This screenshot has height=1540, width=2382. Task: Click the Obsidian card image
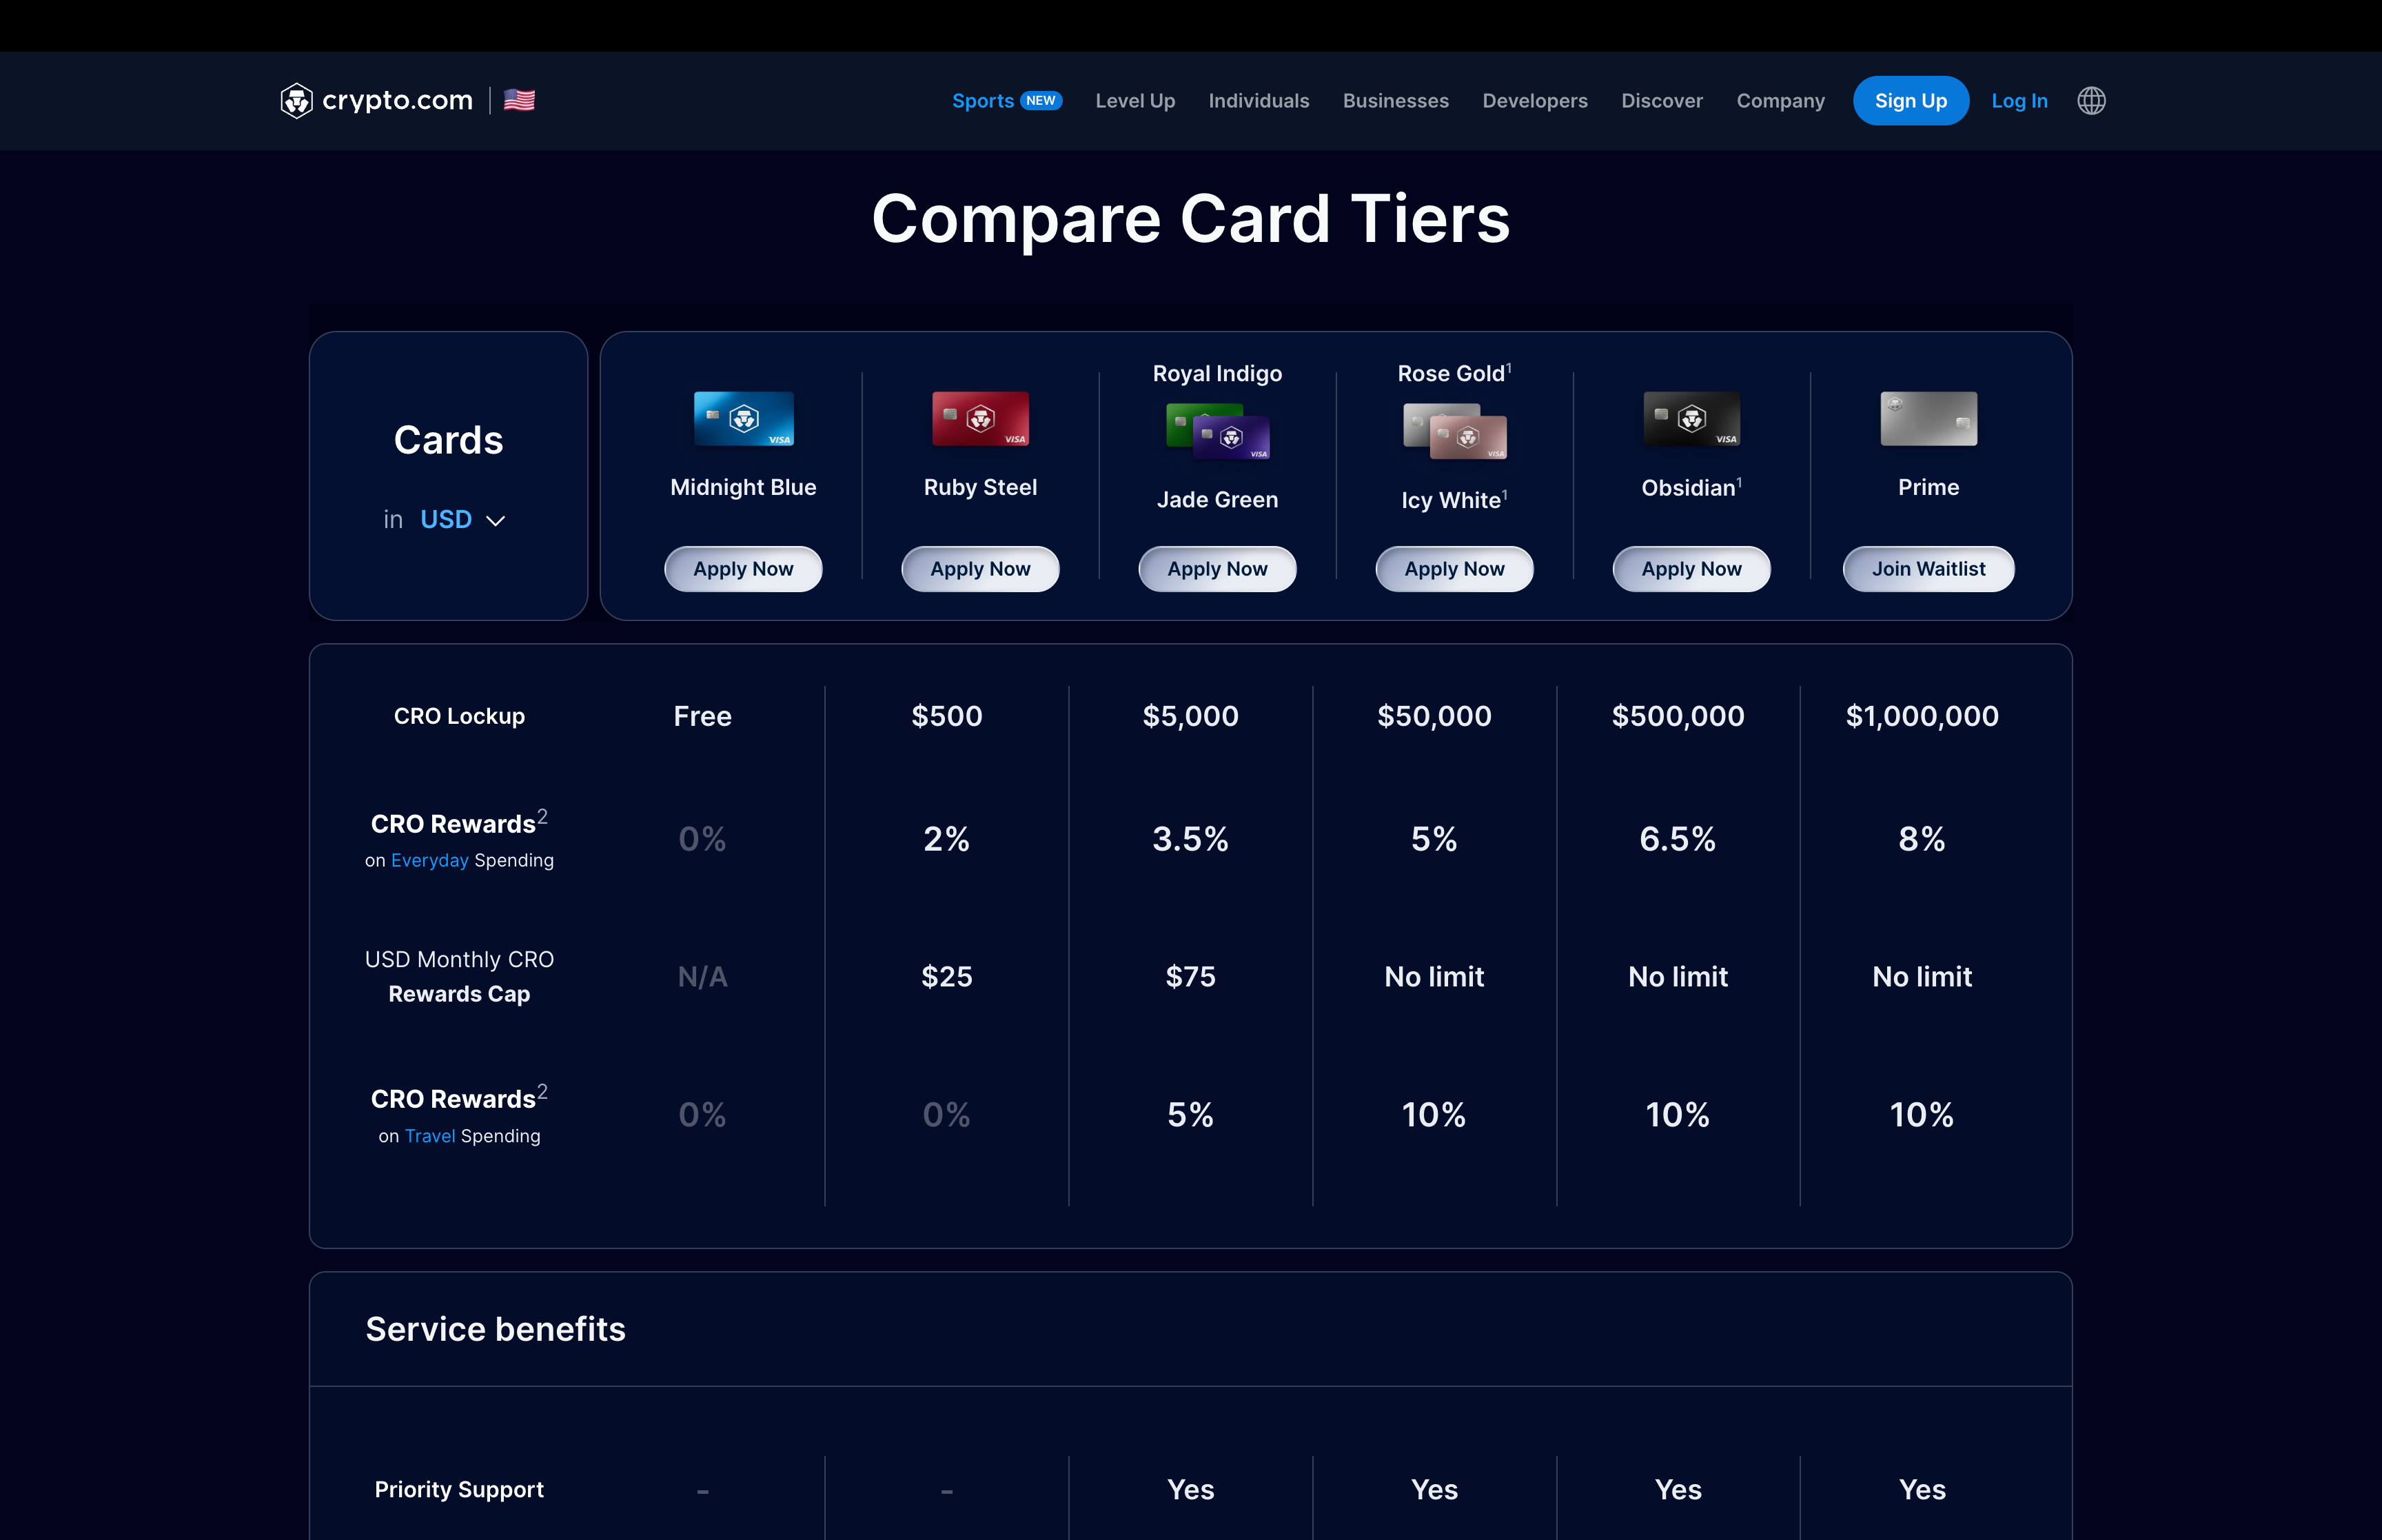pyautogui.click(x=1691, y=418)
